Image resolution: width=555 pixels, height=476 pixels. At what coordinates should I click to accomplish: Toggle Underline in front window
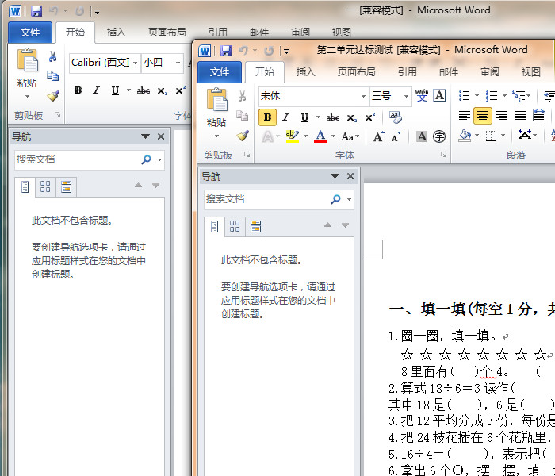point(304,117)
